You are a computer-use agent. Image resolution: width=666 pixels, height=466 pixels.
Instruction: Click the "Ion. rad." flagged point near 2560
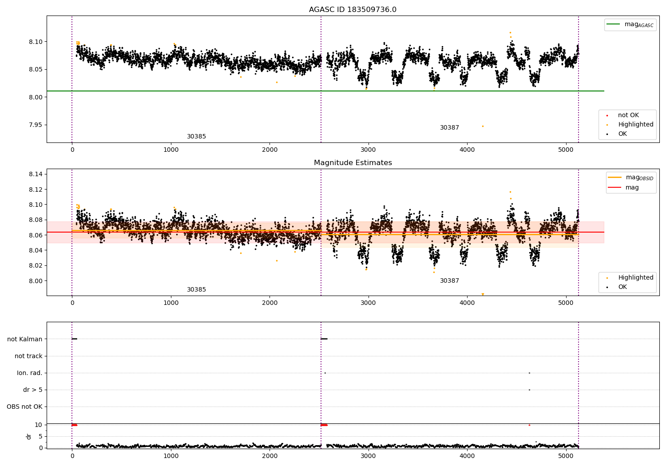325,373
